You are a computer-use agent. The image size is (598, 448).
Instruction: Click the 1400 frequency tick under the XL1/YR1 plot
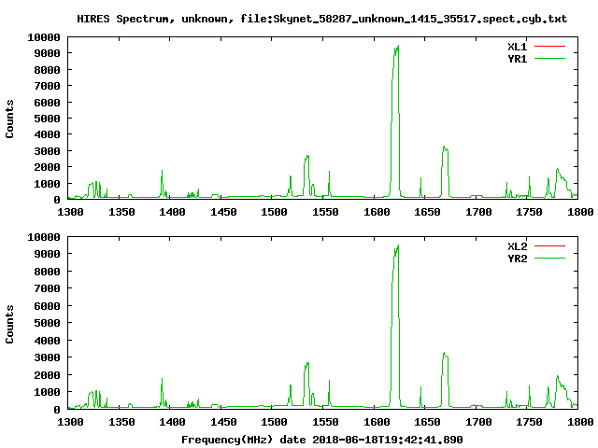point(172,212)
